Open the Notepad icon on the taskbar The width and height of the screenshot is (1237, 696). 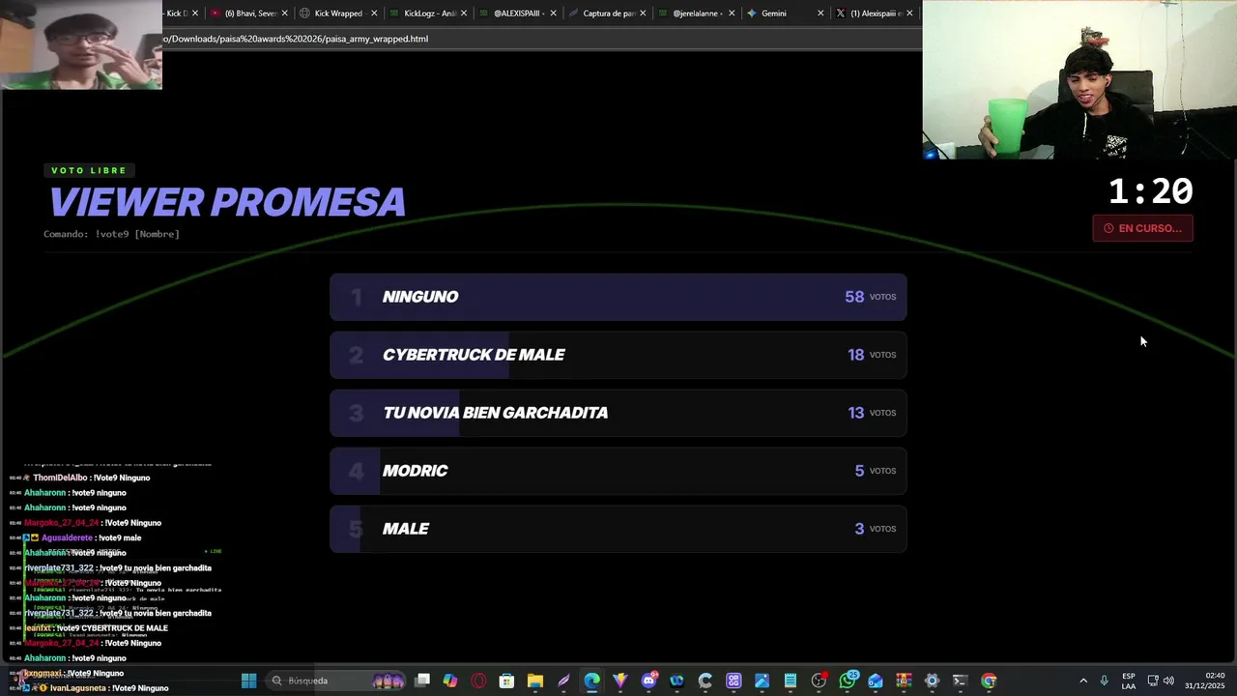point(791,681)
